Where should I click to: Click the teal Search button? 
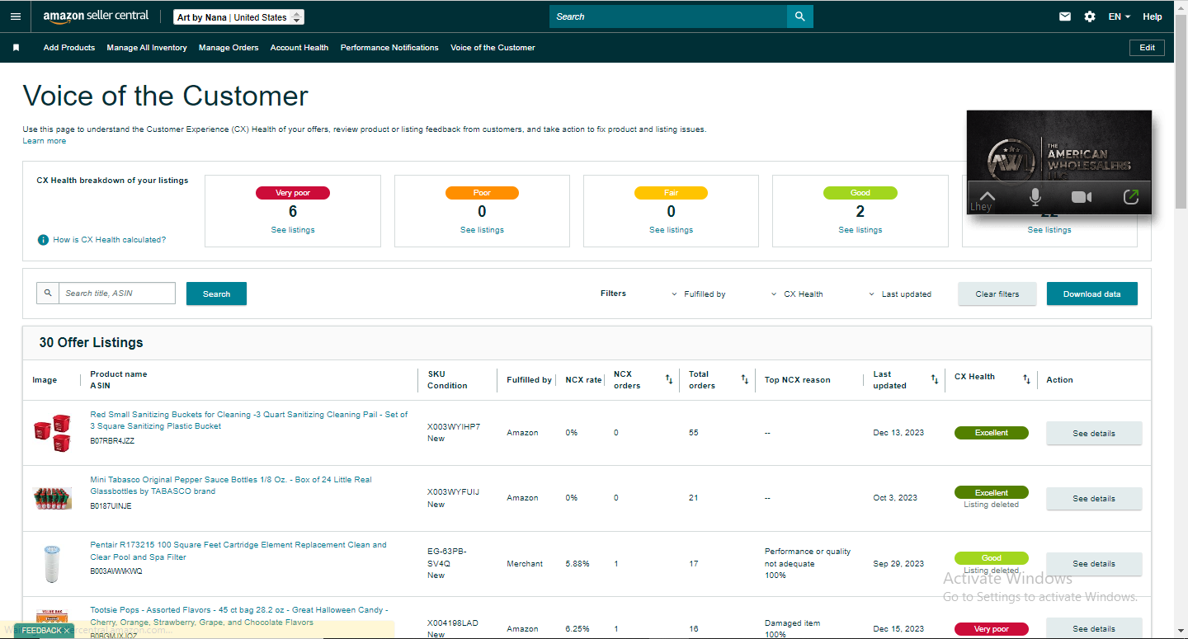coord(216,294)
